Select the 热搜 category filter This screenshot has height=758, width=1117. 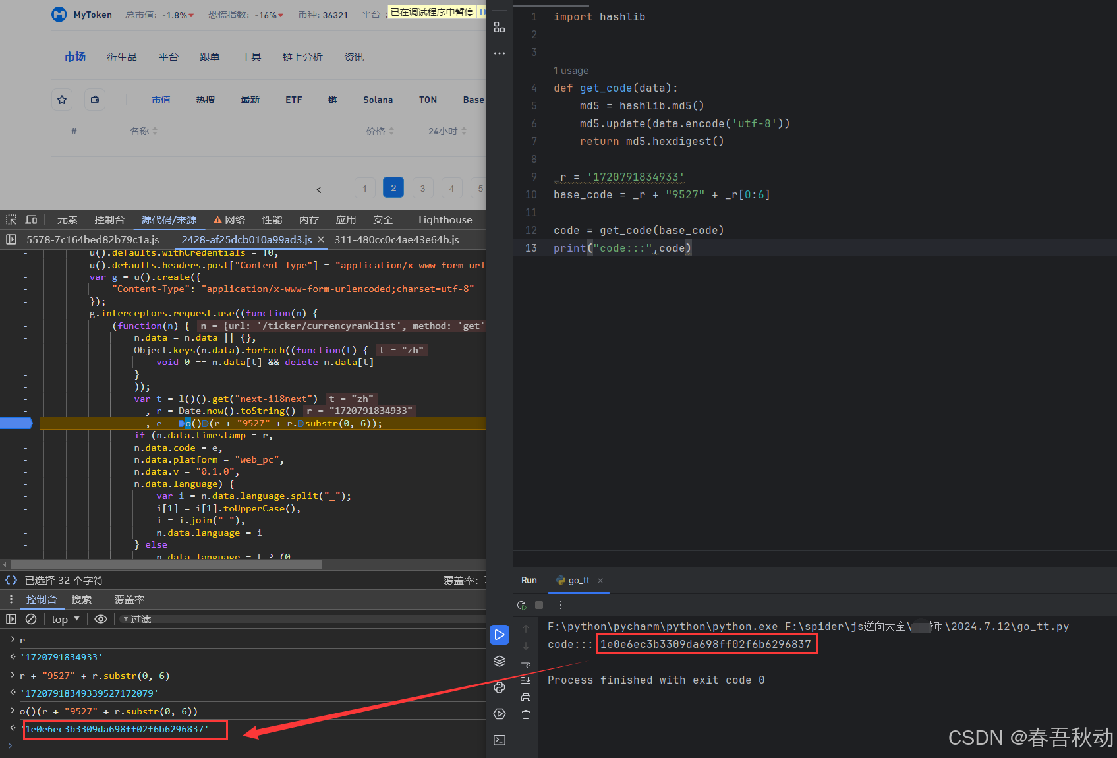pyautogui.click(x=206, y=100)
